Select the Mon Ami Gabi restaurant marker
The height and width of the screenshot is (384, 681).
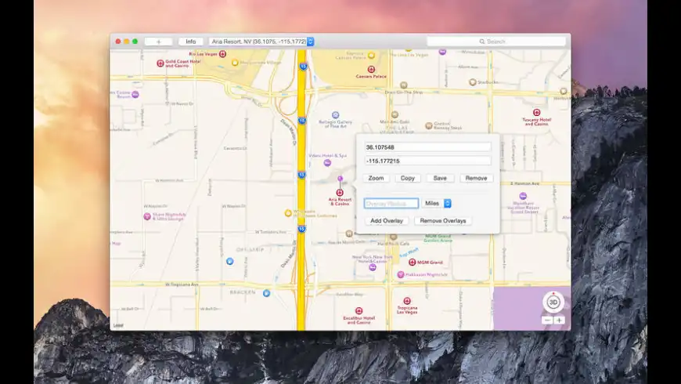pyautogui.click(x=395, y=115)
